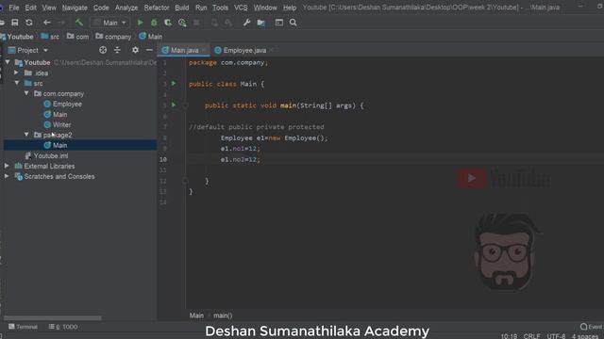Click the 10:18 cursor position indicator
Viewport: 604px width, 339px height.
click(x=509, y=336)
